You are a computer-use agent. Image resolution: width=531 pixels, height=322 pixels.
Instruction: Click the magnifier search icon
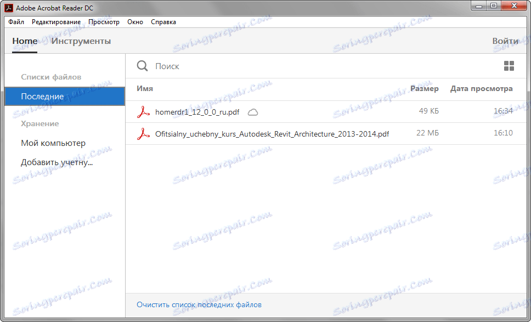point(142,66)
